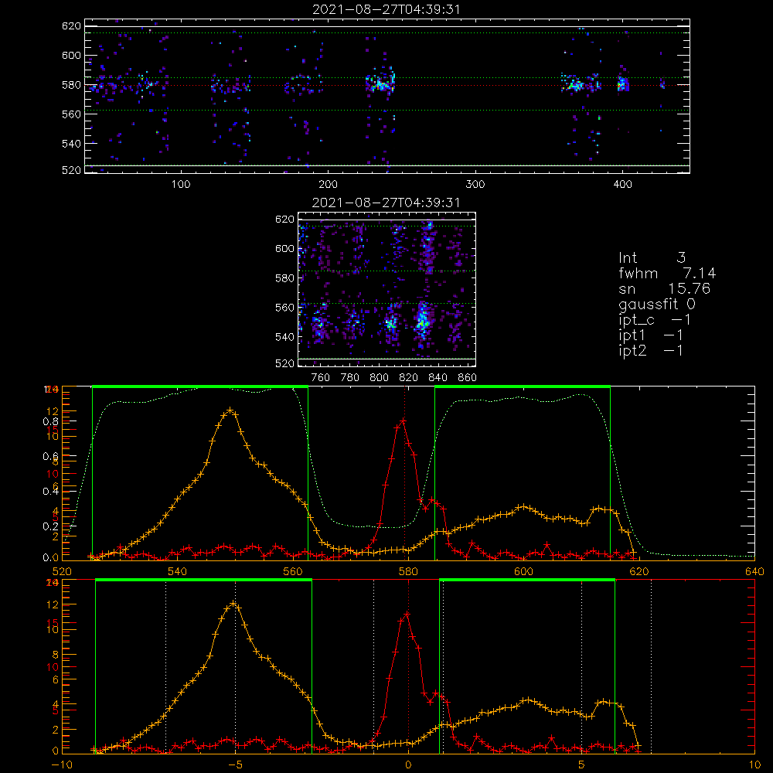The height and width of the screenshot is (773, 773).
Task: Click x-axis label 860 under the middle image
Action: 468,378
